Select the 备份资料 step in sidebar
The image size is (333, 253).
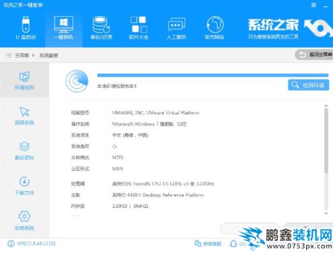[24, 151]
